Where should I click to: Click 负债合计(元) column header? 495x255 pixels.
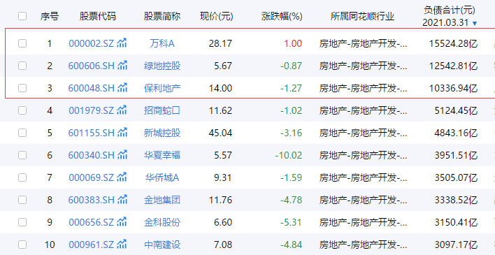point(450,10)
